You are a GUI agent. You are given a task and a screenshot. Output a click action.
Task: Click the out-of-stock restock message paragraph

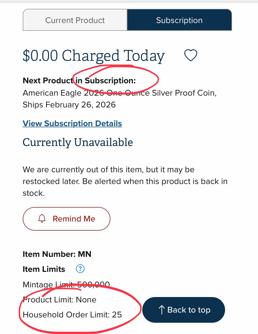[125, 181]
